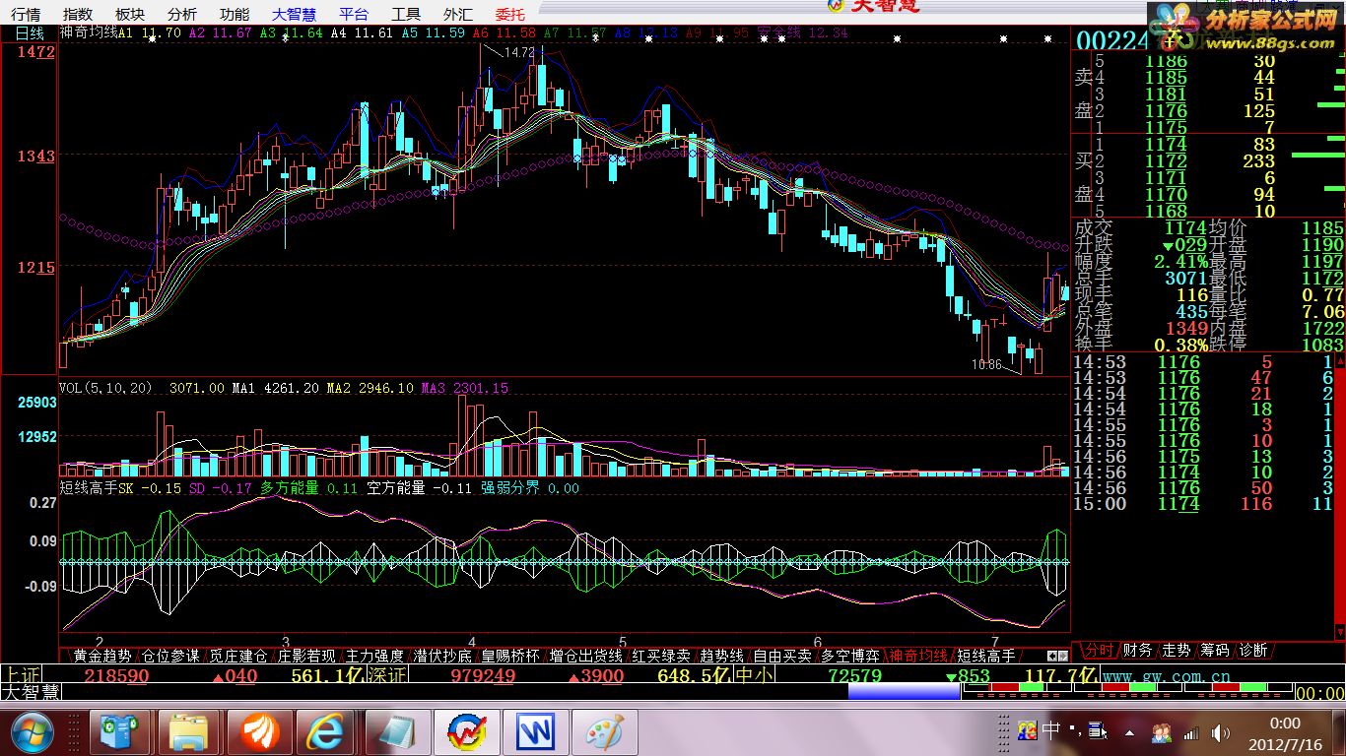The height and width of the screenshot is (756, 1346).
Task: Click the 上证 index label
Action: click(x=21, y=675)
